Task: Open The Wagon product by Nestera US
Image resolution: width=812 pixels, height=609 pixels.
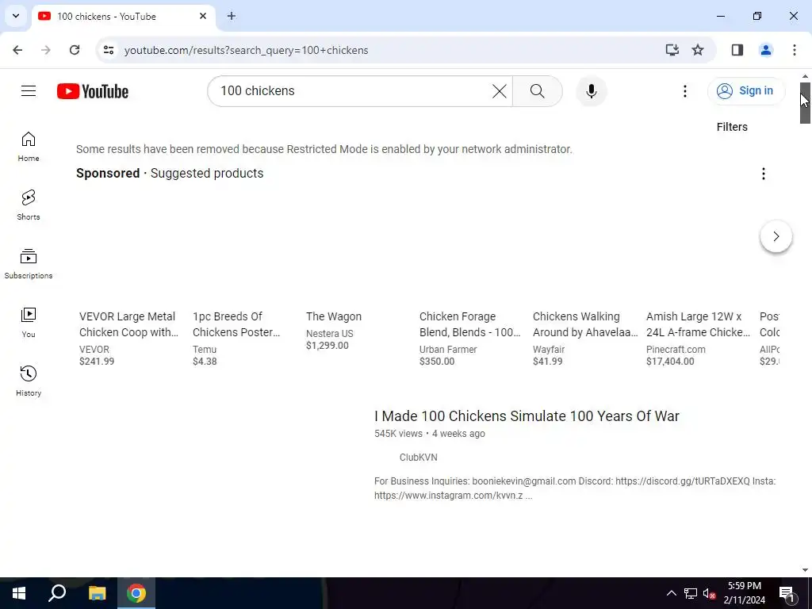Action: coord(334,316)
